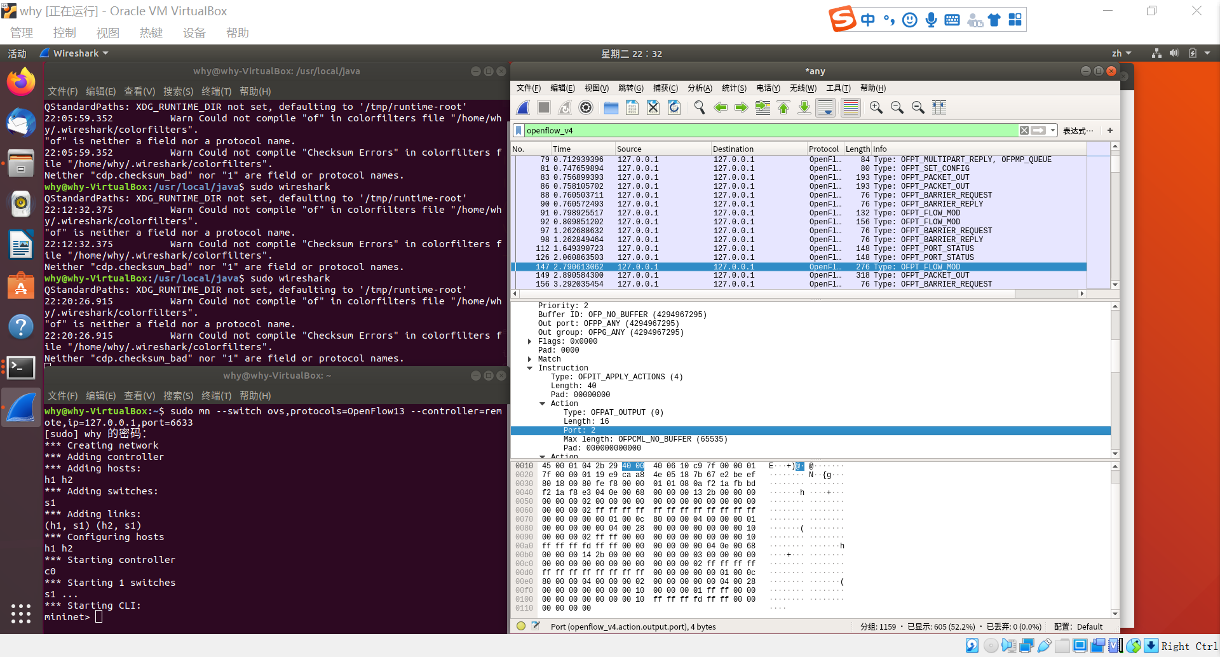
Task: Open the zh input source menu
Action: pos(1122,54)
